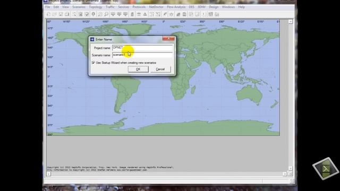
Task: Confirm the dialog with OK
Action: (138, 69)
